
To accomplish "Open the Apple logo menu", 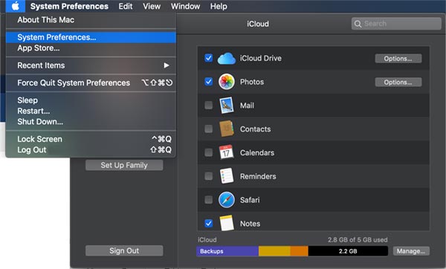I will pyautogui.click(x=15, y=6).
